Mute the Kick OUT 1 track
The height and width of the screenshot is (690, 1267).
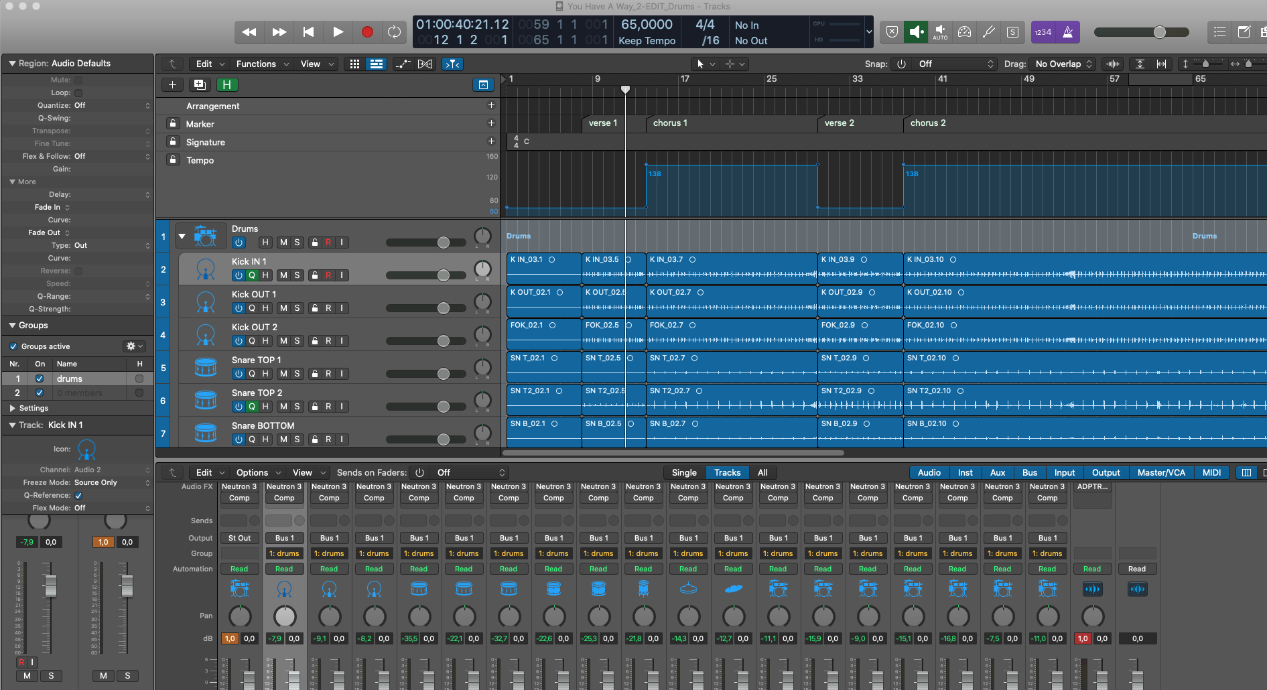(283, 308)
